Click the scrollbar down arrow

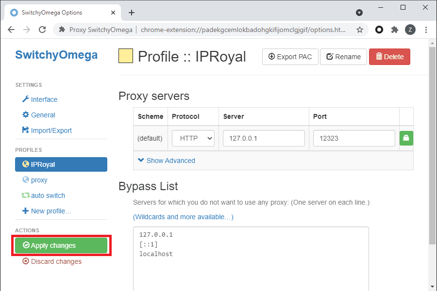(432, 286)
